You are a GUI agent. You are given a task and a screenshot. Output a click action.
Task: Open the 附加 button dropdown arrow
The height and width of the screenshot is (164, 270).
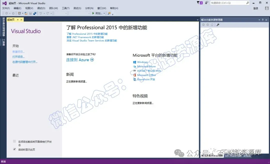pos(104,13)
